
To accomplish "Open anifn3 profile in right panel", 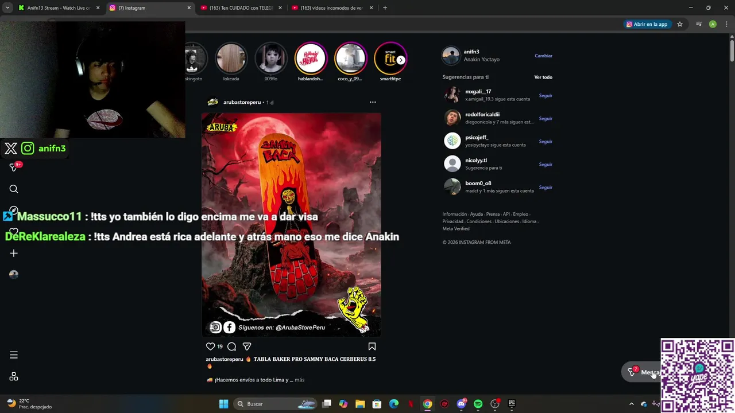I will click(471, 52).
